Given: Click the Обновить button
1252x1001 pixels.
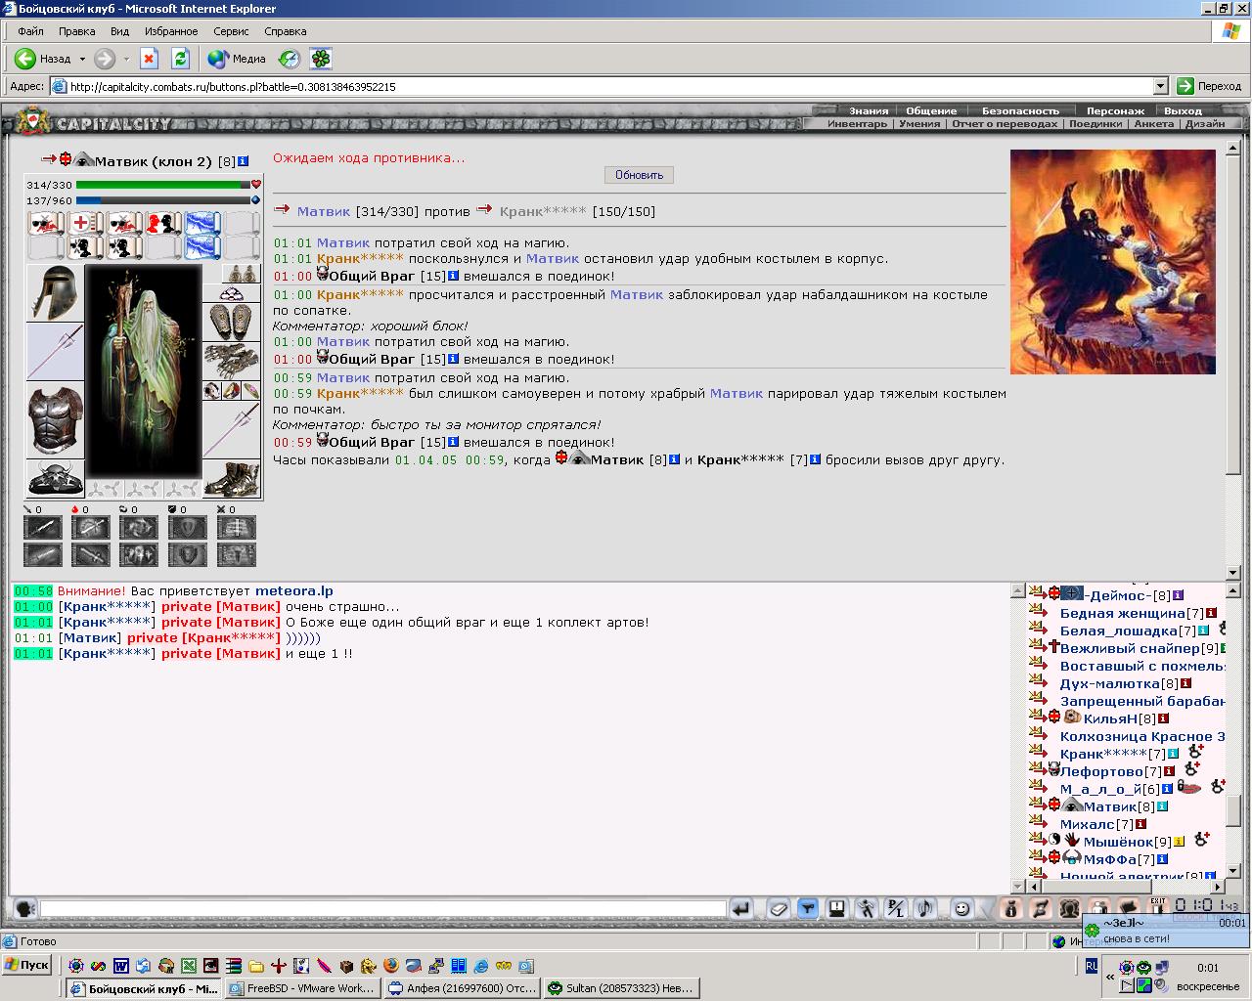Looking at the screenshot, I should pos(639,175).
